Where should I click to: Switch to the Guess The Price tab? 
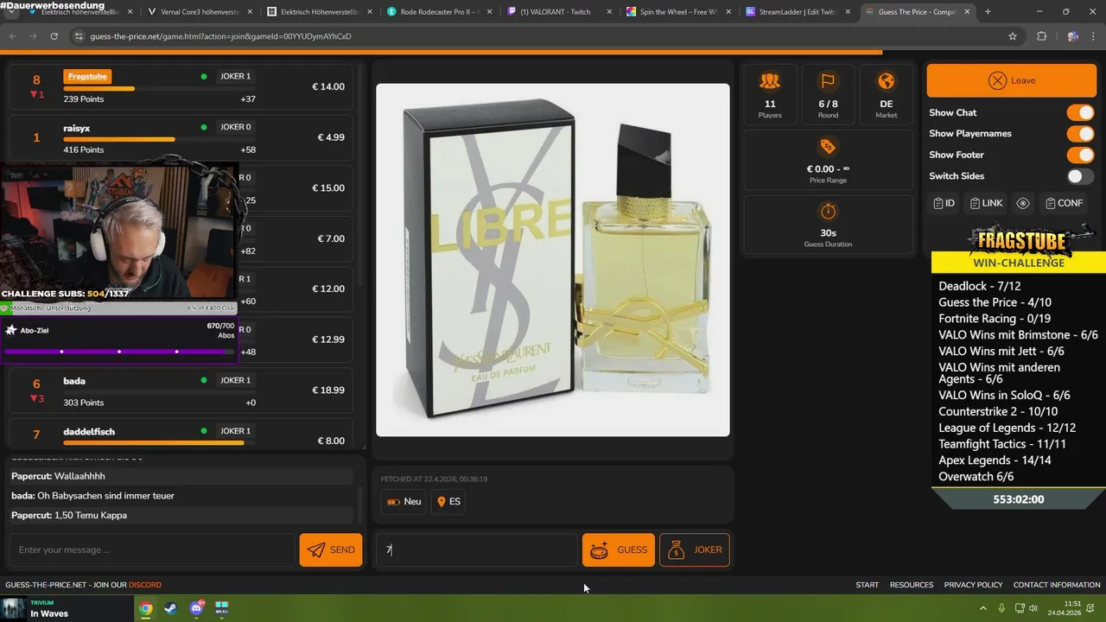click(916, 12)
